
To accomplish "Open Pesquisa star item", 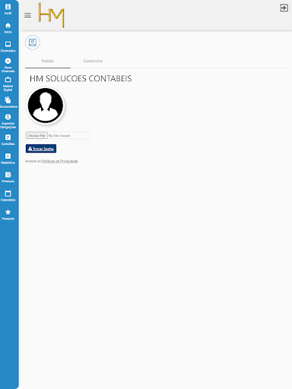I will 8,215.
